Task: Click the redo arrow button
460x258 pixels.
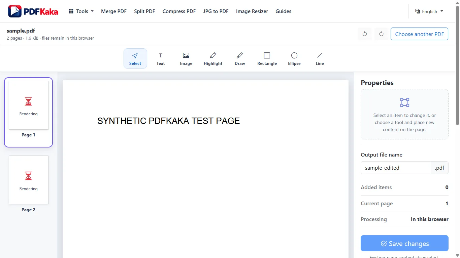Action: pyautogui.click(x=381, y=34)
